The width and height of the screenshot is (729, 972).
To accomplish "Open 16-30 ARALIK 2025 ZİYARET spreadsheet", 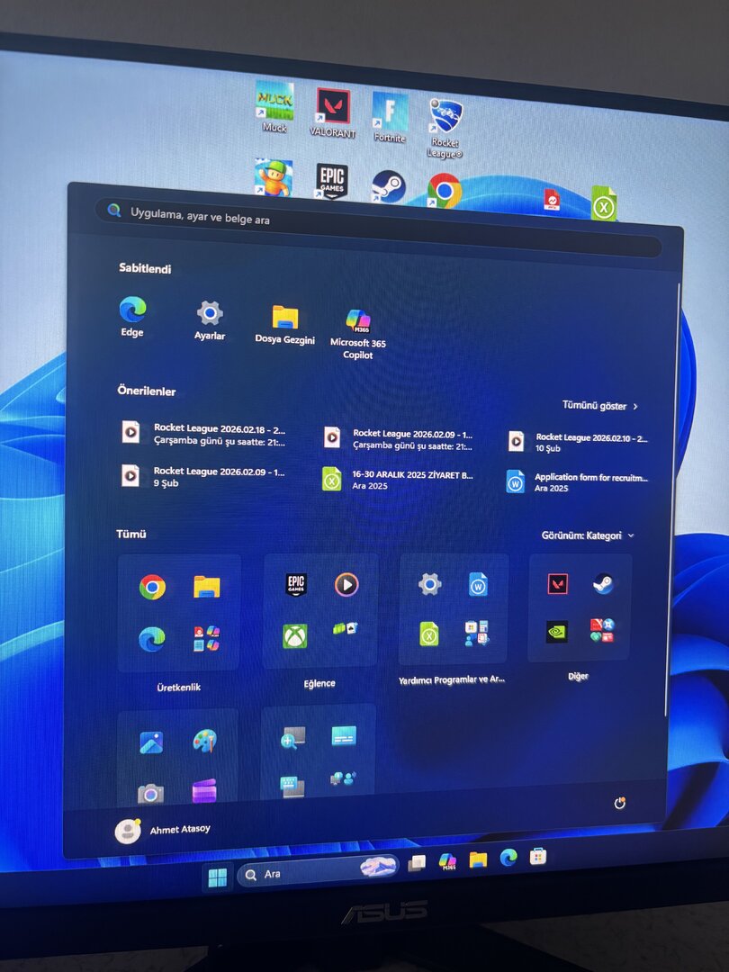I will (x=398, y=480).
